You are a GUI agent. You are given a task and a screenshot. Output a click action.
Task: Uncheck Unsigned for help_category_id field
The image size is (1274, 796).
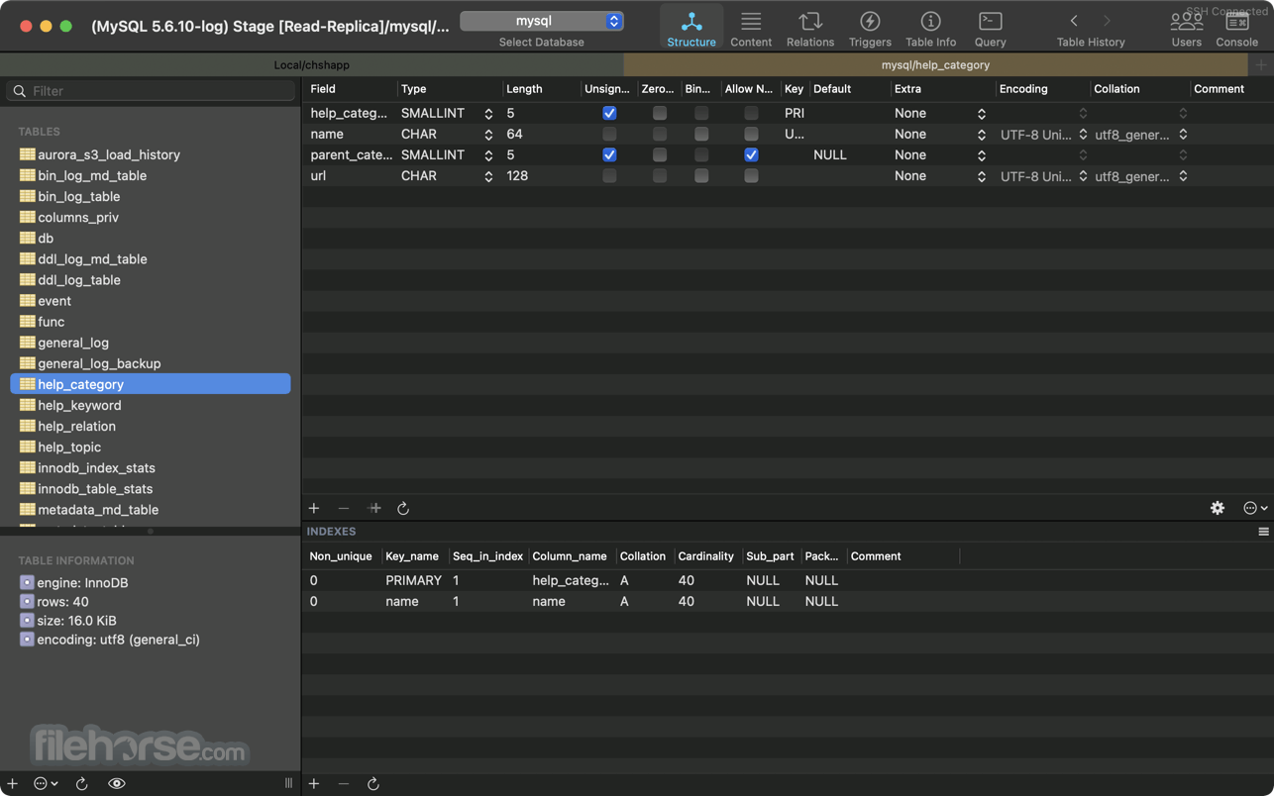point(609,113)
